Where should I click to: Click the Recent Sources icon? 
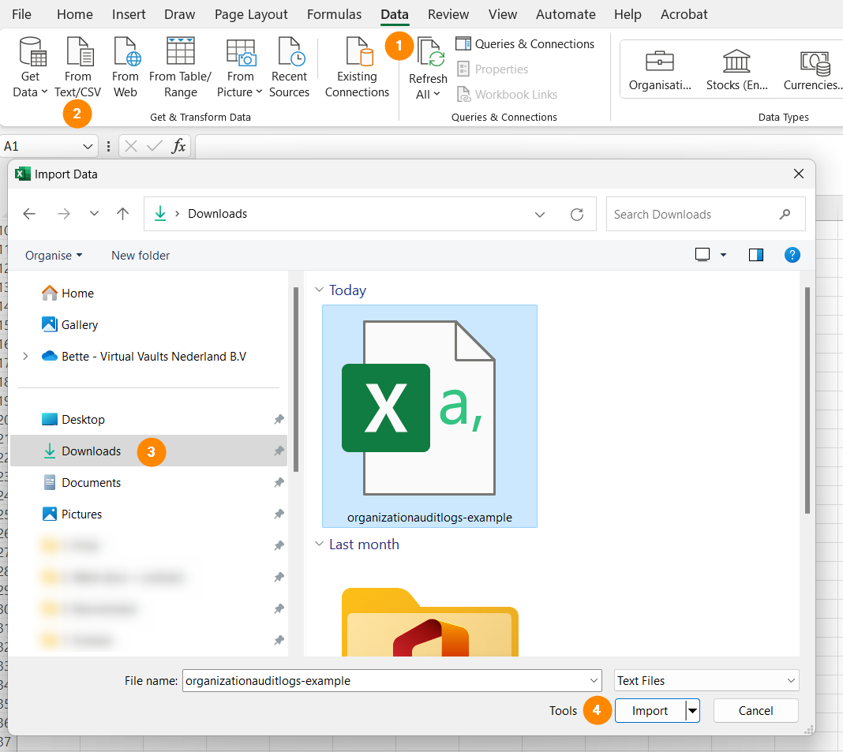(289, 53)
